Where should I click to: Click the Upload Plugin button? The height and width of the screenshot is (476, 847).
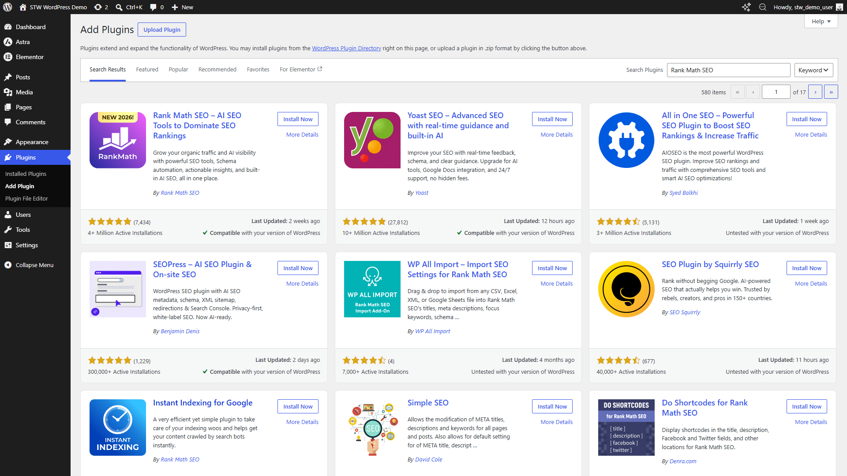click(162, 30)
